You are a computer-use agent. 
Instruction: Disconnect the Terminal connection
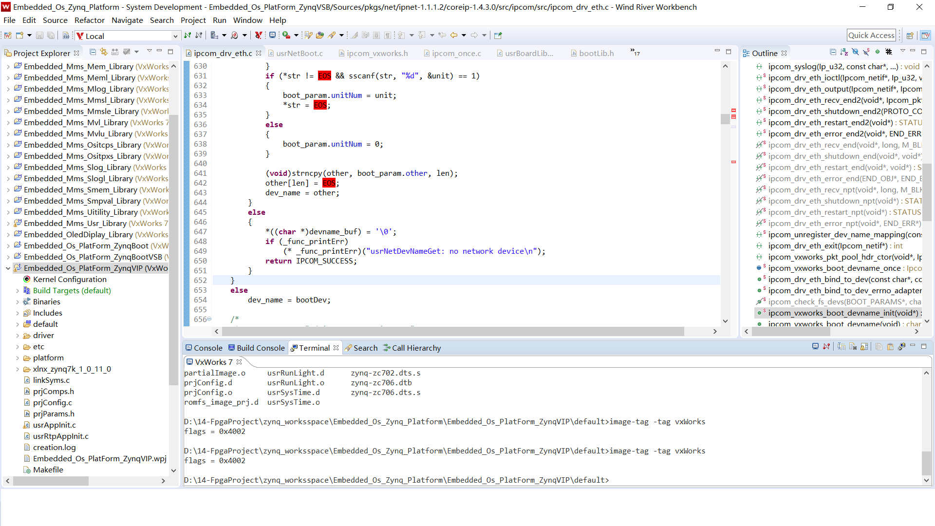(826, 347)
